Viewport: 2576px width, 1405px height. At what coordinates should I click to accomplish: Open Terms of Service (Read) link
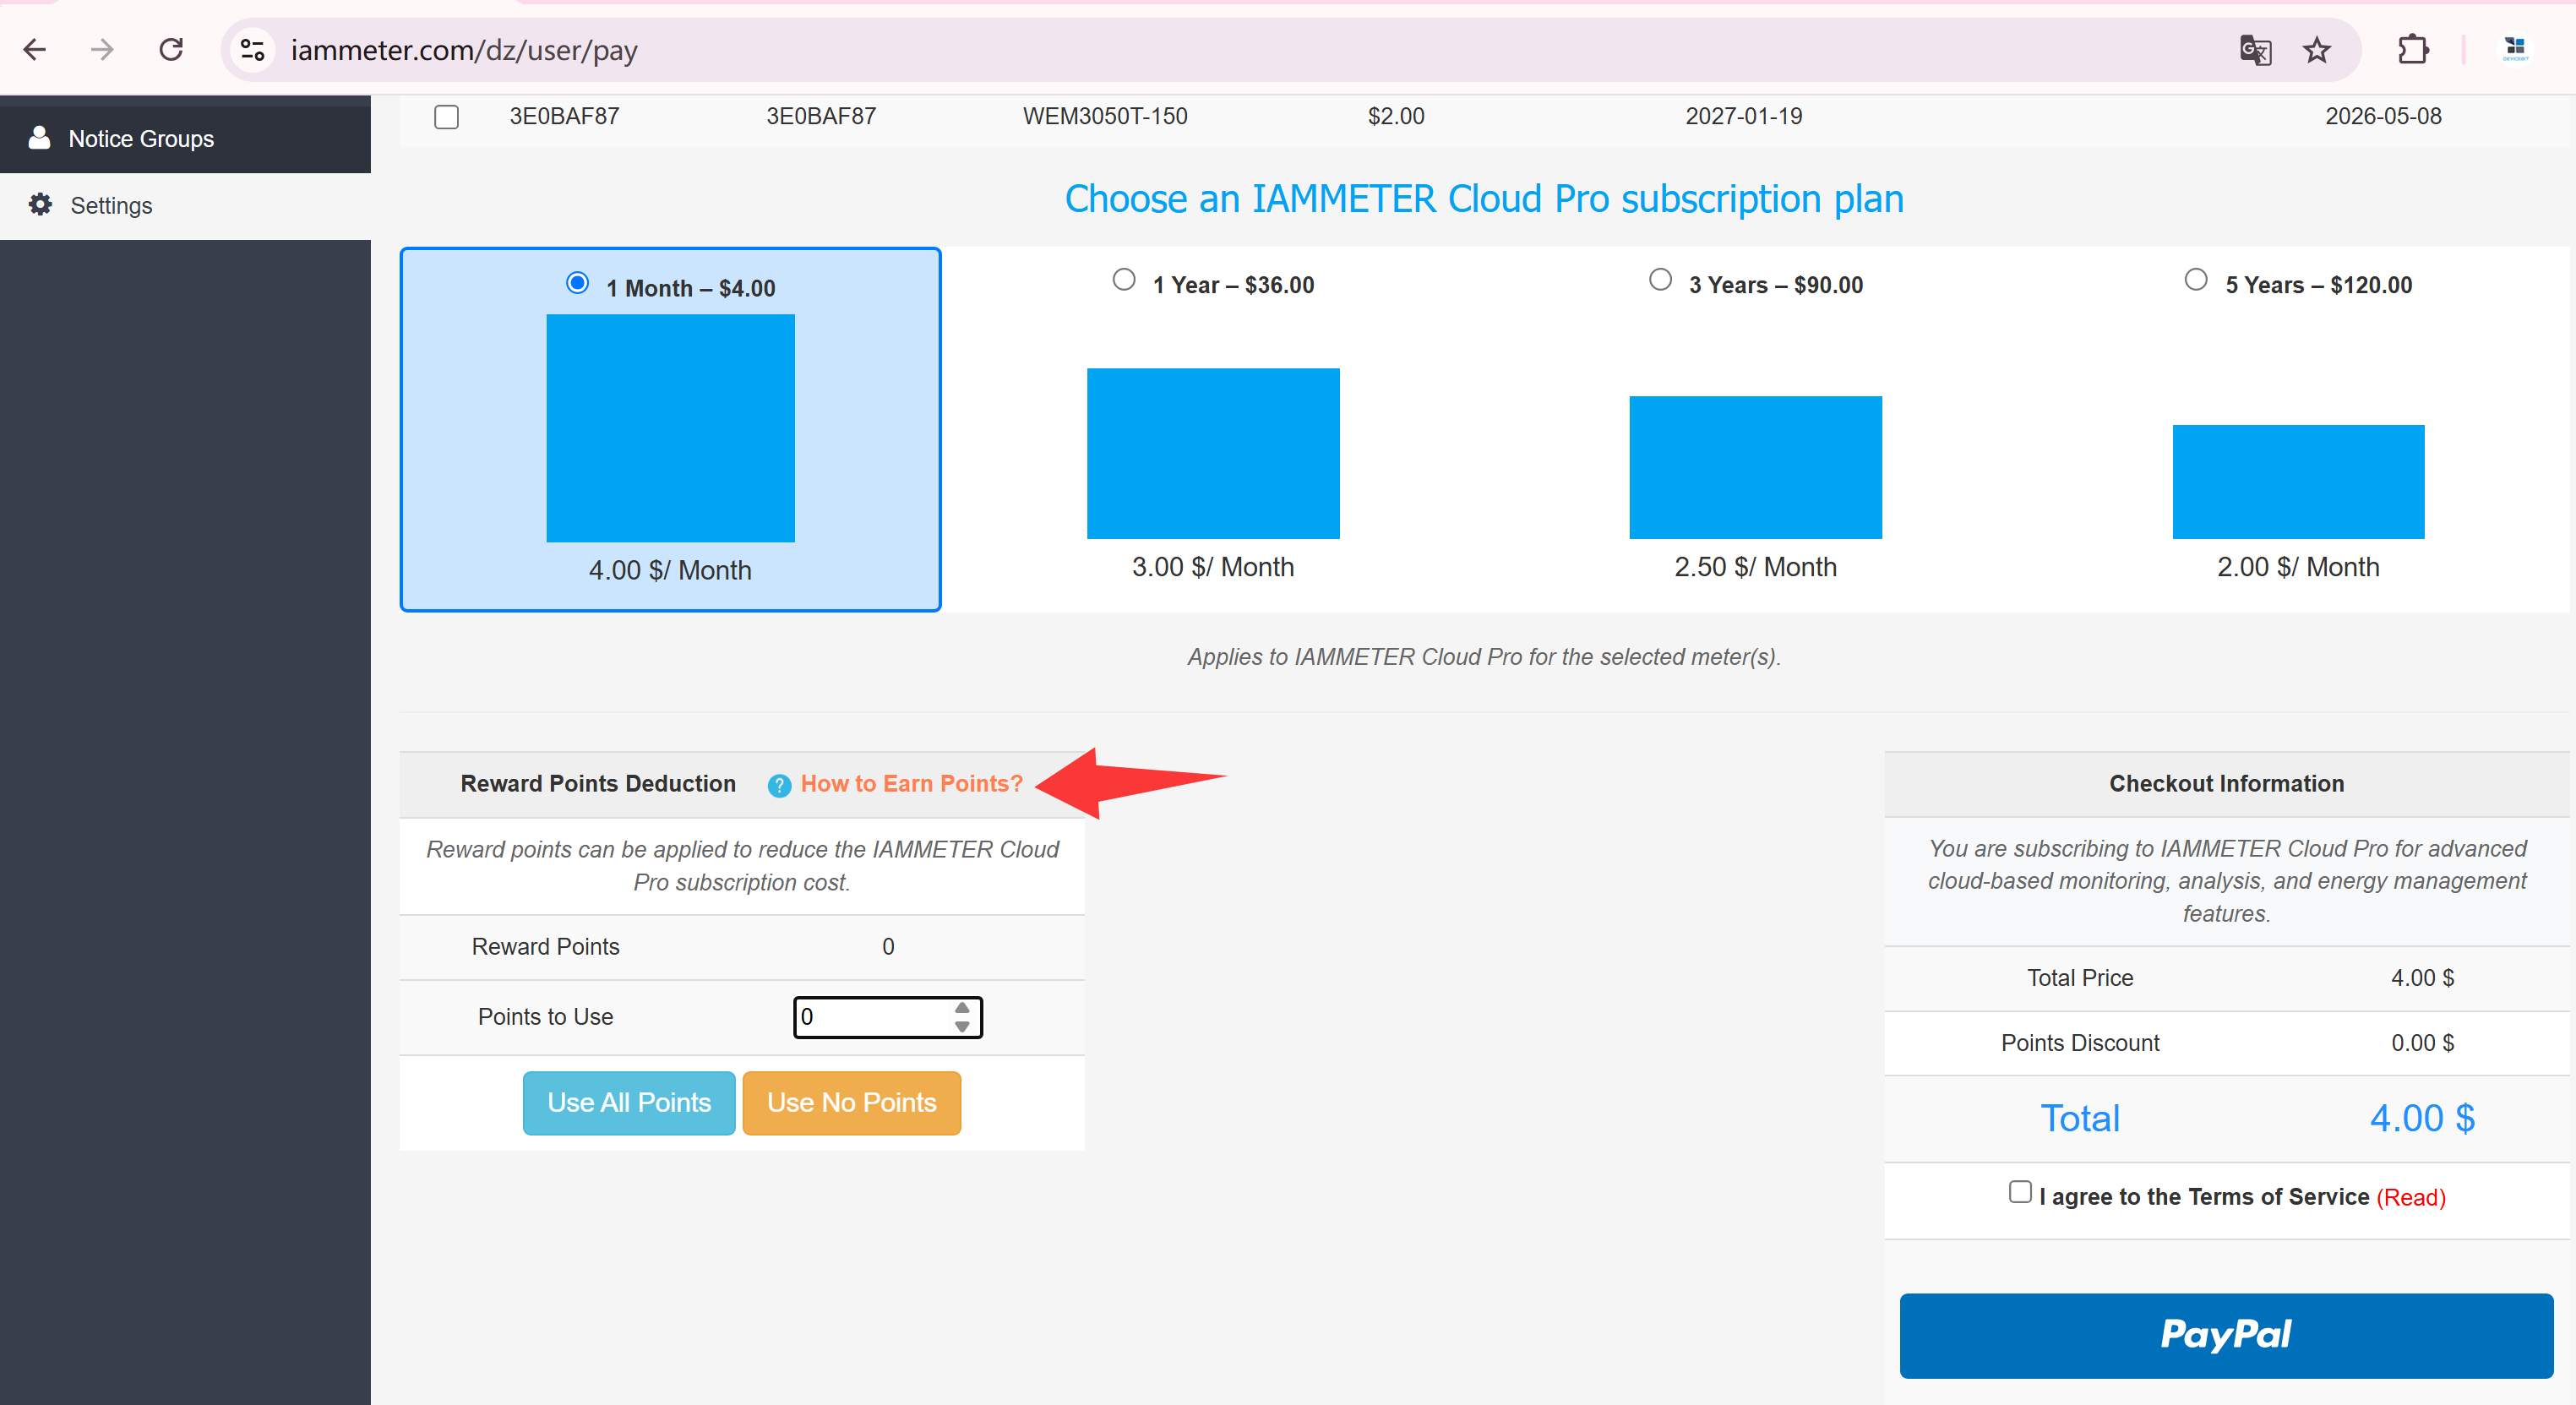click(2411, 1197)
